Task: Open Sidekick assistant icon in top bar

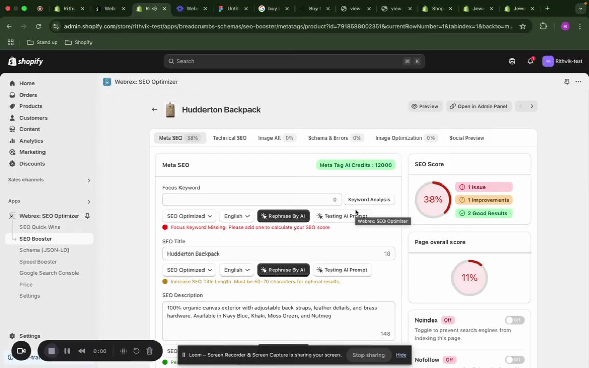Action: (512, 61)
